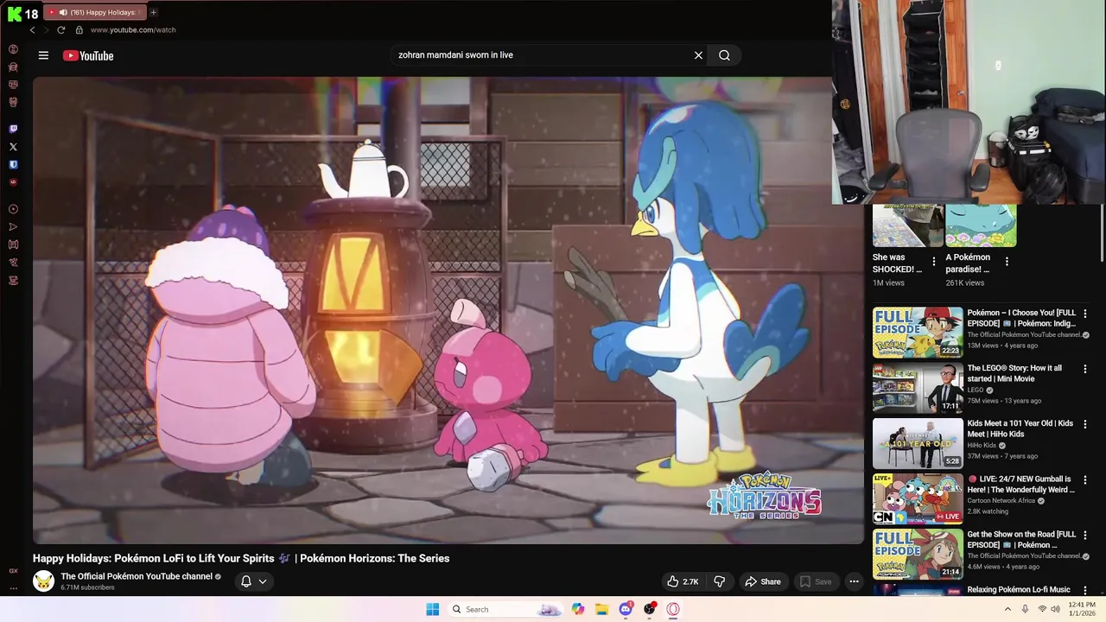Open options for 'Kids Meet a 101 Year Old'
This screenshot has height=622, width=1106.
pos(1085,424)
